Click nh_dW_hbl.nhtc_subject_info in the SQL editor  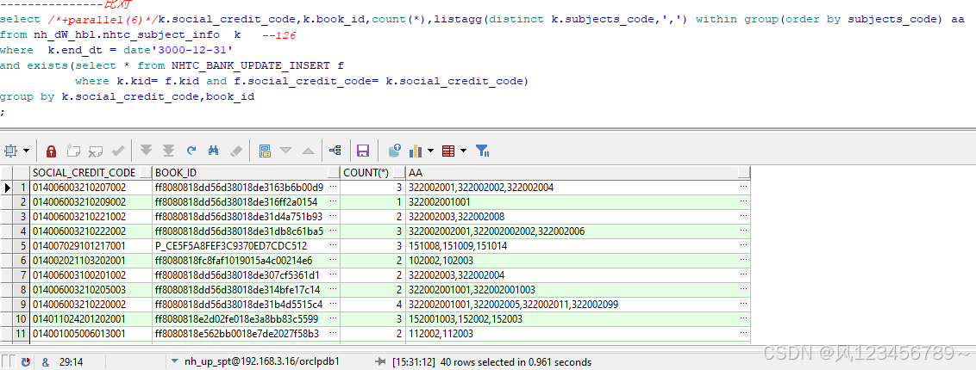pos(127,35)
